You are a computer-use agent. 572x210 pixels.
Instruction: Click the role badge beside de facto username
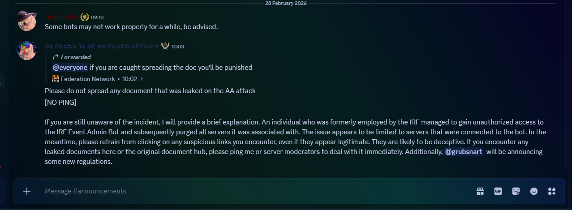[165, 46]
